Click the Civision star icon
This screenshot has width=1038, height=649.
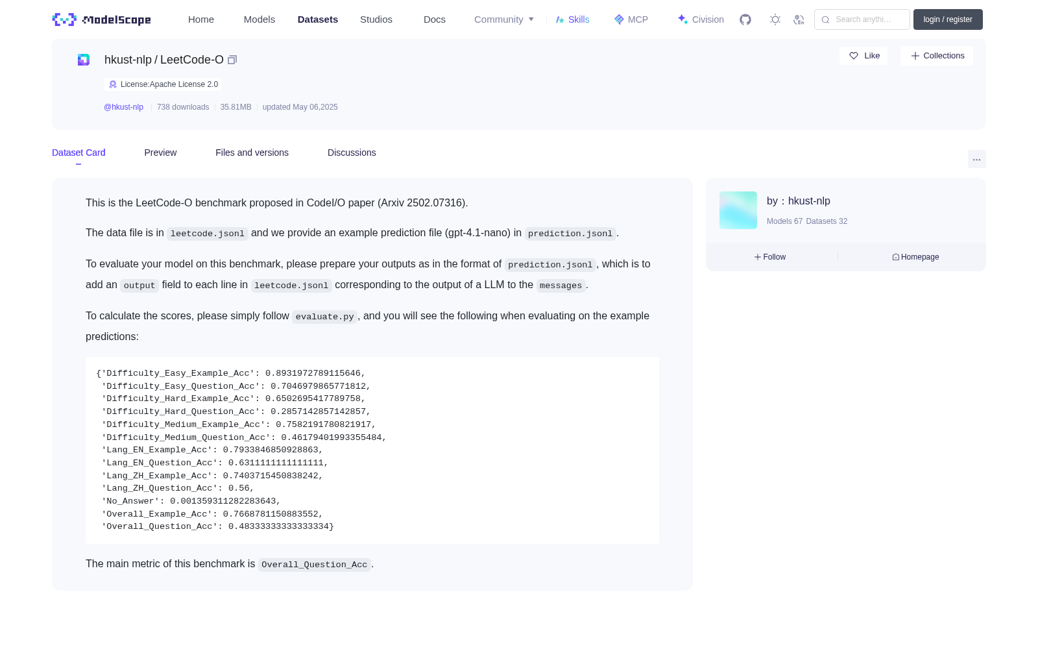682,19
